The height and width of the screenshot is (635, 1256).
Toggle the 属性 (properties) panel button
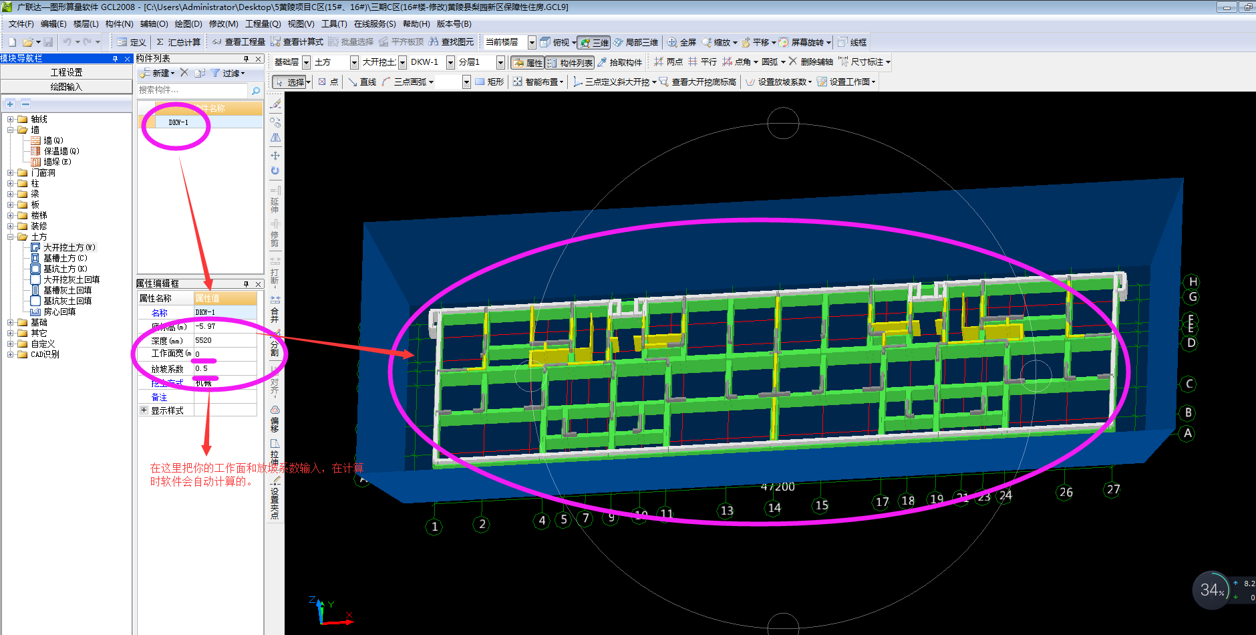pyautogui.click(x=527, y=62)
